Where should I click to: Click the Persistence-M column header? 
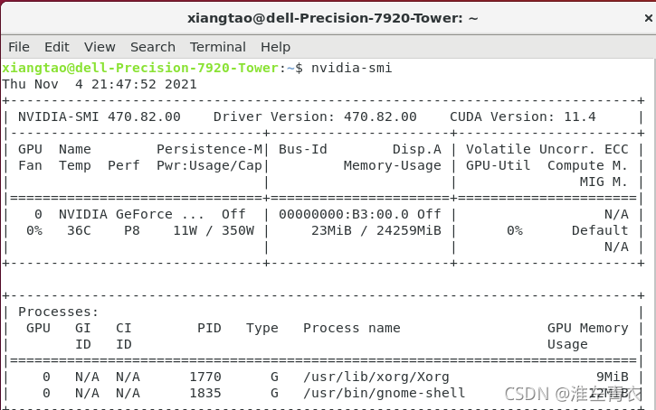(209, 149)
